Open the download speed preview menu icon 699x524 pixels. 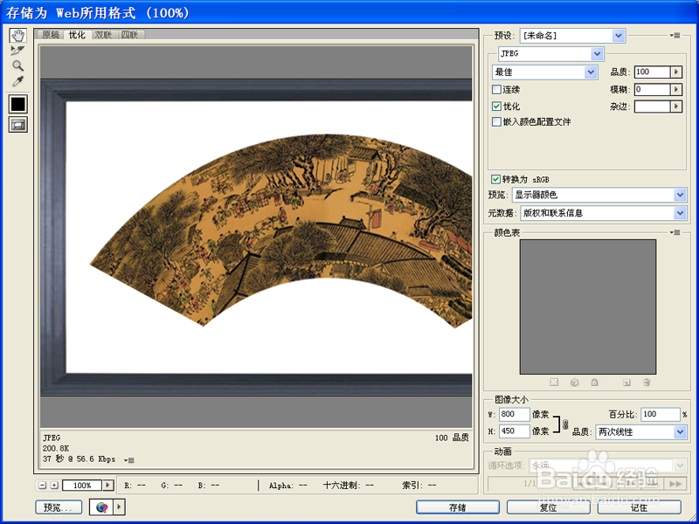click(x=128, y=460)
